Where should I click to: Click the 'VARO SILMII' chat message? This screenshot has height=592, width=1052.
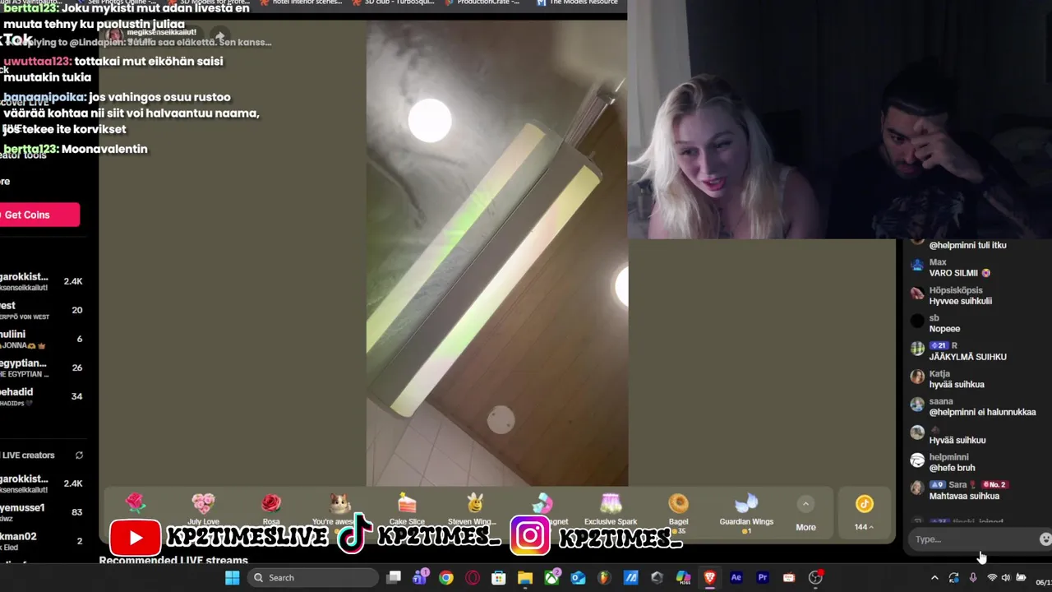[959, 273]
